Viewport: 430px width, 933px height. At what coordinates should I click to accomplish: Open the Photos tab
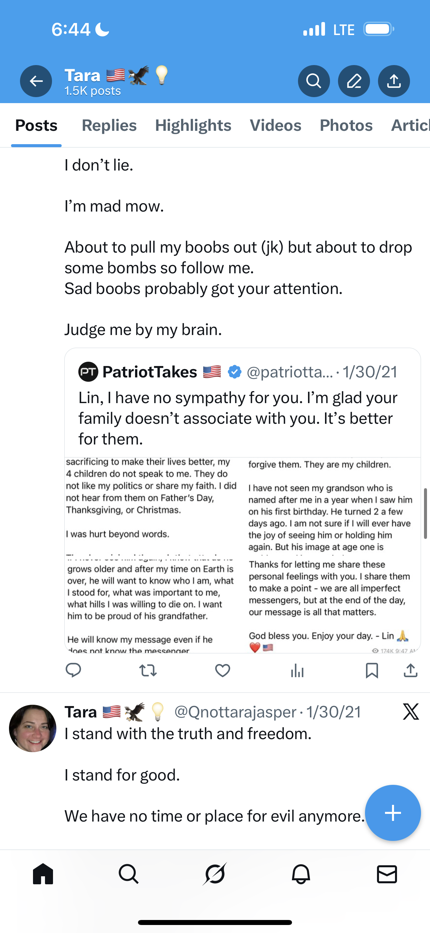[x=346, y=125]
